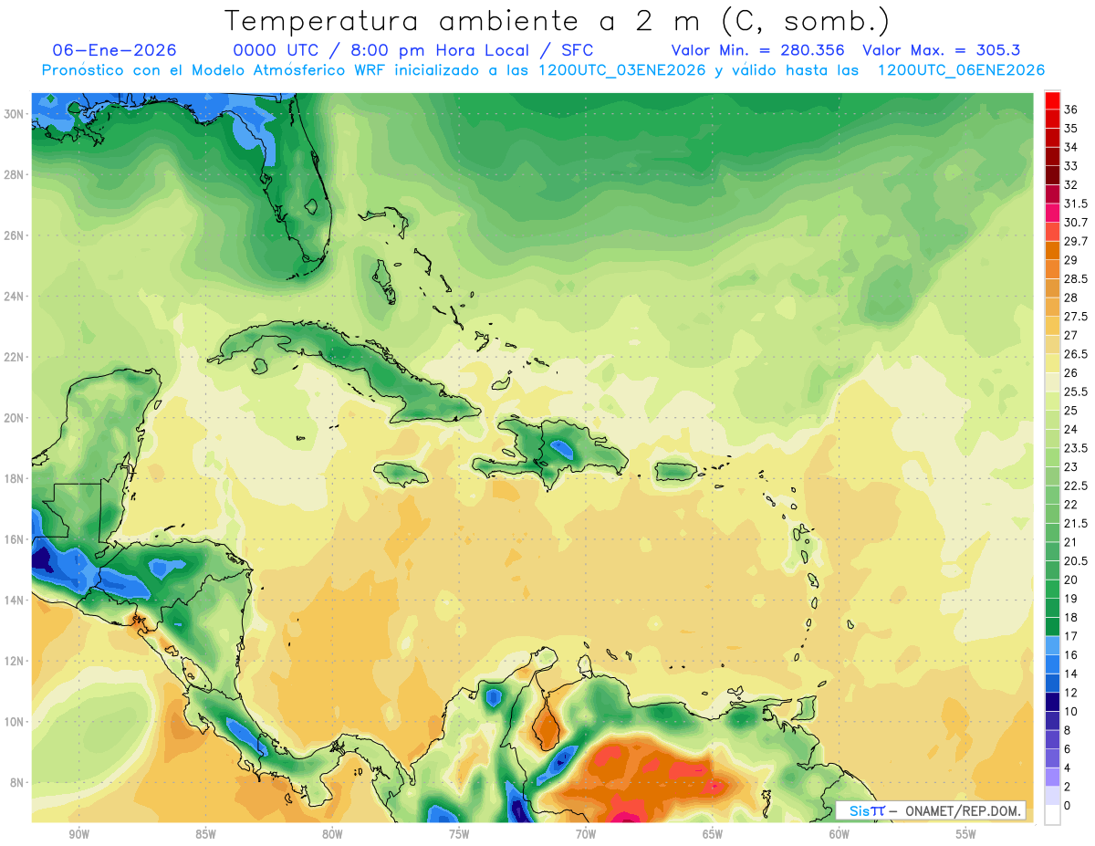Click the 10N latitude axis label

(x=14, y=722)
